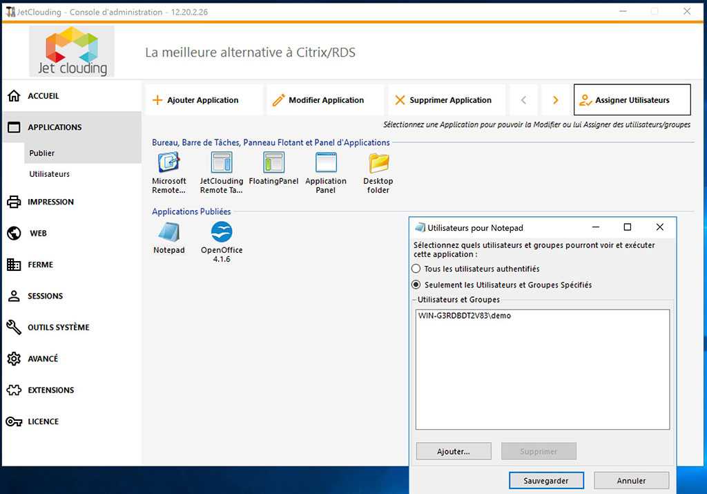Select the WIN-G3RDBDT2V83\demo user entry
Viewport: 707px width, 494px height.
coord(465,316)
